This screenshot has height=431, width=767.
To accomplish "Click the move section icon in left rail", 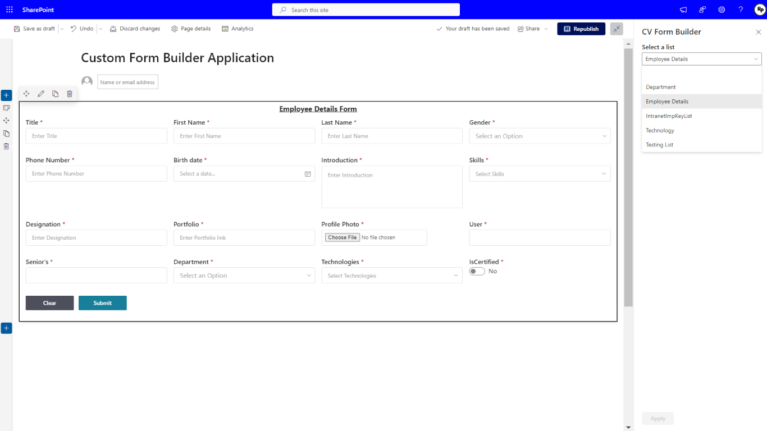I will [x=6, y=121].
